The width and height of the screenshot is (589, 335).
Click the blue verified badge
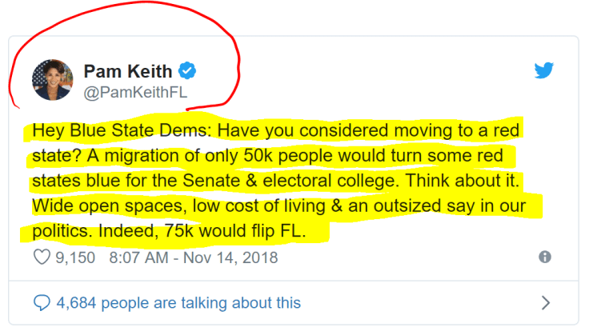187,71
